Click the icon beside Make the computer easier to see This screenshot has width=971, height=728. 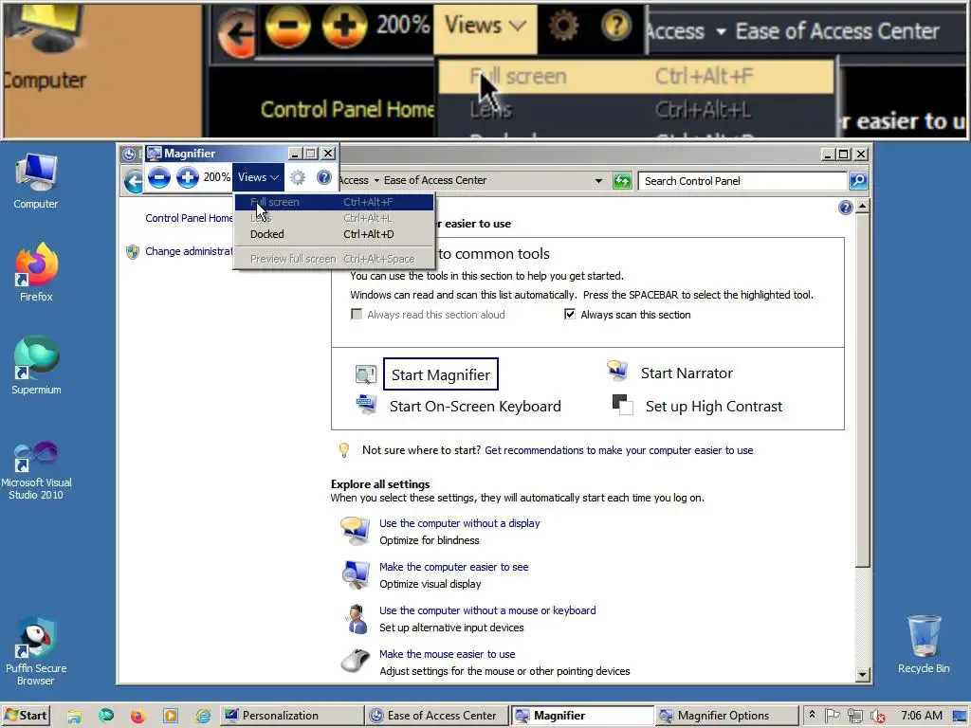click(356, 574)
